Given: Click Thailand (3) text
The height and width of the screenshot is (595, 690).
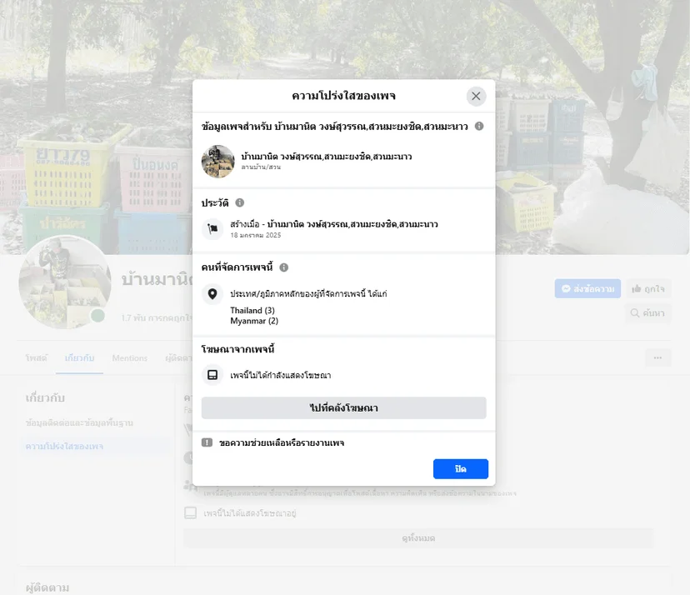Looking at the screenshot, I should click(x=252, y=310).
